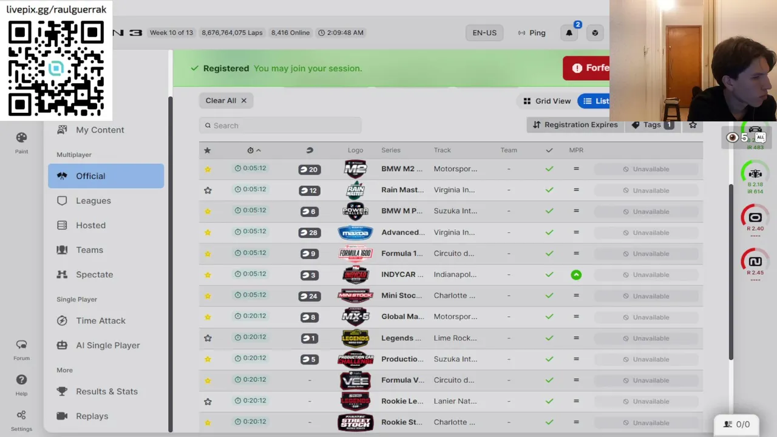Click the sidebar vertical scrollbar
Image resolution: width=777 pixels, height=437 pixels.
point(171,263)
